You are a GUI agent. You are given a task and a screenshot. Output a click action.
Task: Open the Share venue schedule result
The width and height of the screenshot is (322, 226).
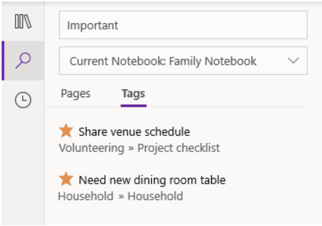(x=134, y=132)
